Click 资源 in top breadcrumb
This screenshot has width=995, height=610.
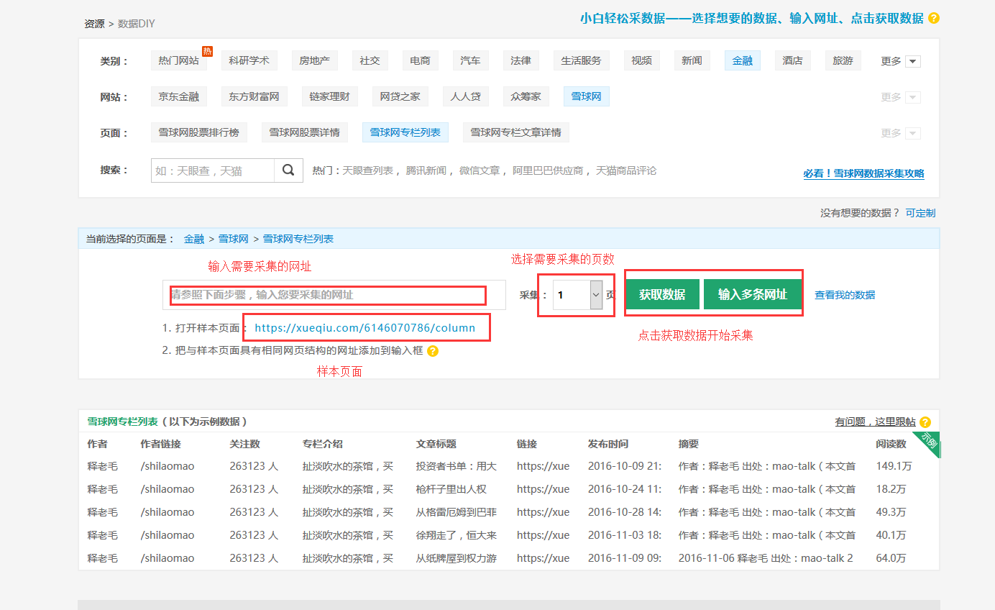click(94, 24)
